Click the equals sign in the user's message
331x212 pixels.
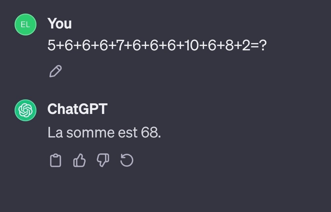click(255, 45)
